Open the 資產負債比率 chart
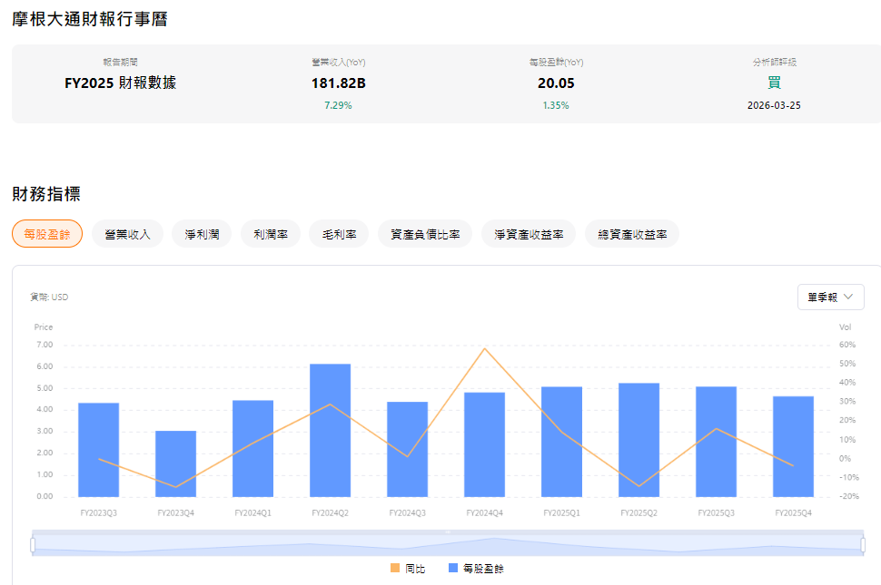This screenshot has width=881, height=585. click(424, 233)
